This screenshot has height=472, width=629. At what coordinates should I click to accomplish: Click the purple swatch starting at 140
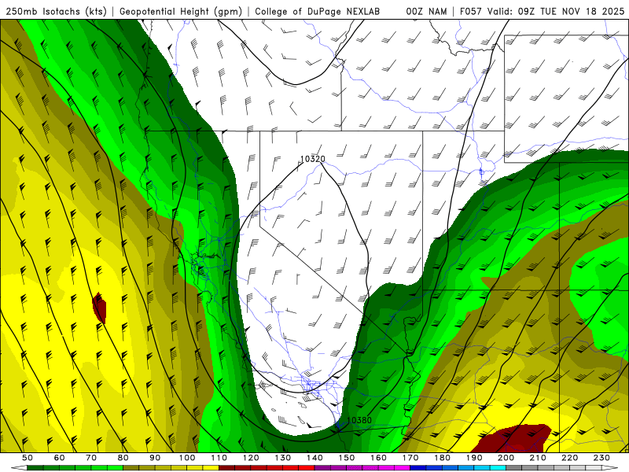coord(323,468)
